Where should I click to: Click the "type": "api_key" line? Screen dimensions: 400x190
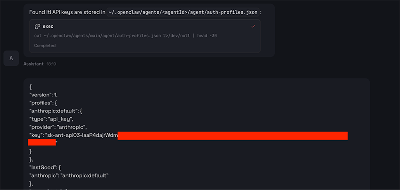point(51,119)
